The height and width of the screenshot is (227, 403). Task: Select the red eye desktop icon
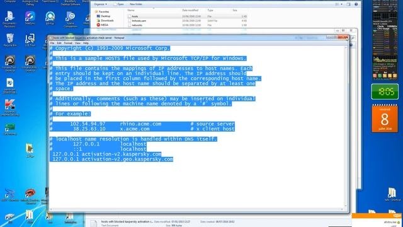click(x=30, y=196)
